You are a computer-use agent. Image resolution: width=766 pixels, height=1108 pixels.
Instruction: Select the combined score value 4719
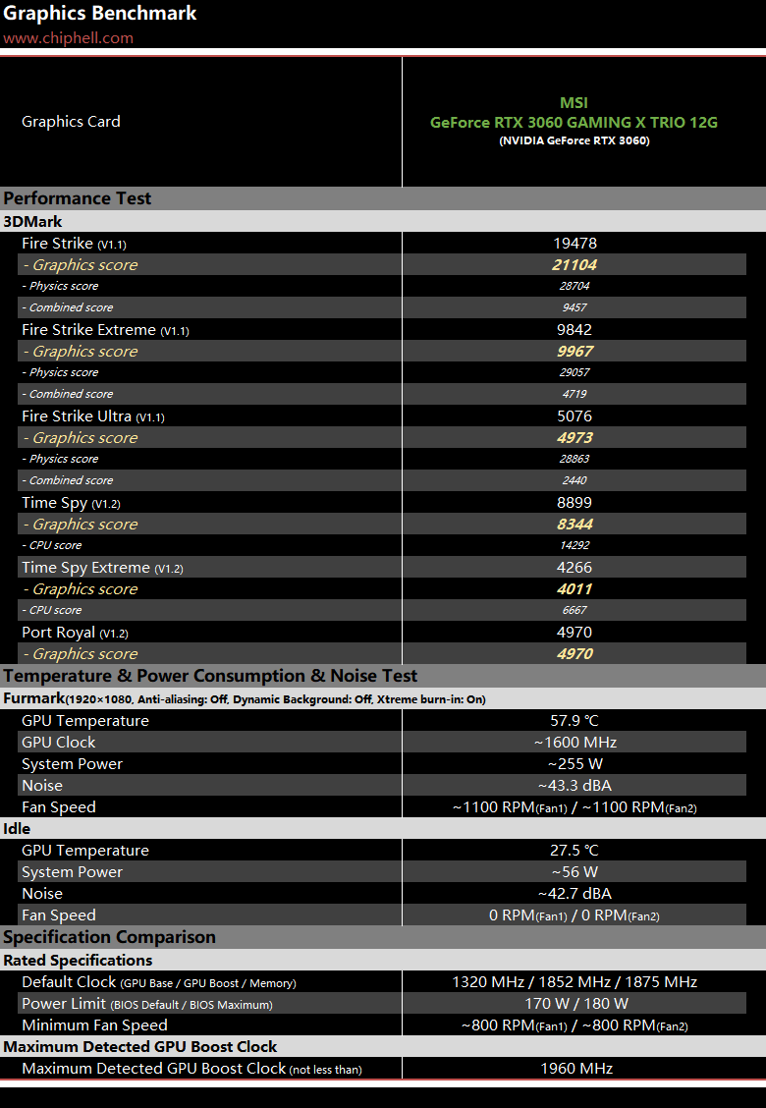click(x=574, y=394)
